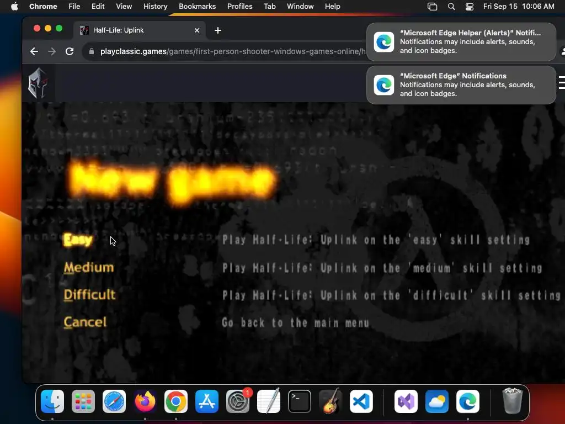The width and height of the screenshot is (565, 424).
Task: Open Visual Studio from the Dock
Action: (406, 401)
